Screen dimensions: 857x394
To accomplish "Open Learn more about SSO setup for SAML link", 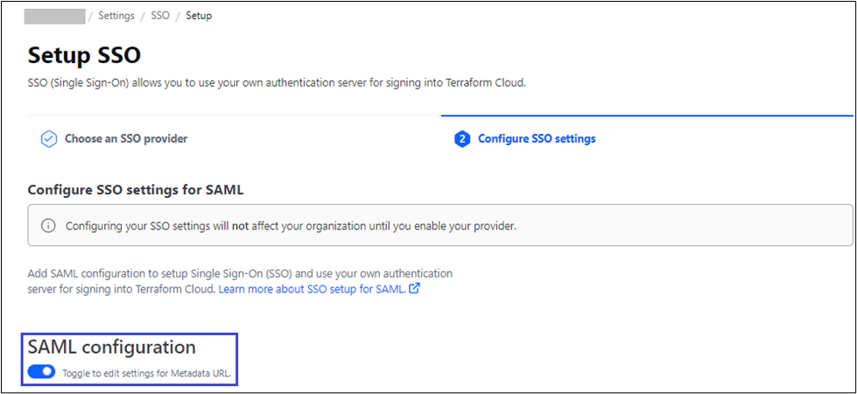I will [313, 289].
